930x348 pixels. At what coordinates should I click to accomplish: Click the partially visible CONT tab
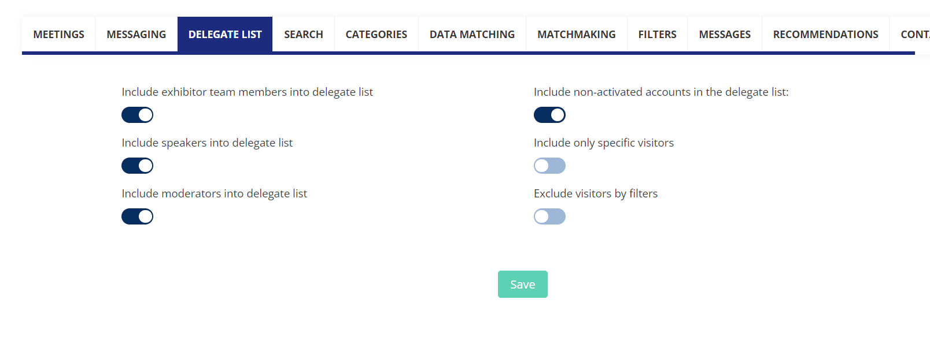coord(914,35)
